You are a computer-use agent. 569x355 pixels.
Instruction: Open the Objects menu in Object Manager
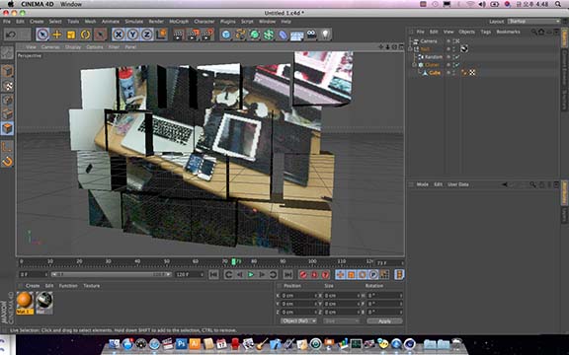[x=466, y=32]
